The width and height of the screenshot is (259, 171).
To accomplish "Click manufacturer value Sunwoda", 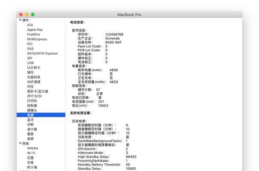I will [113, 38].
